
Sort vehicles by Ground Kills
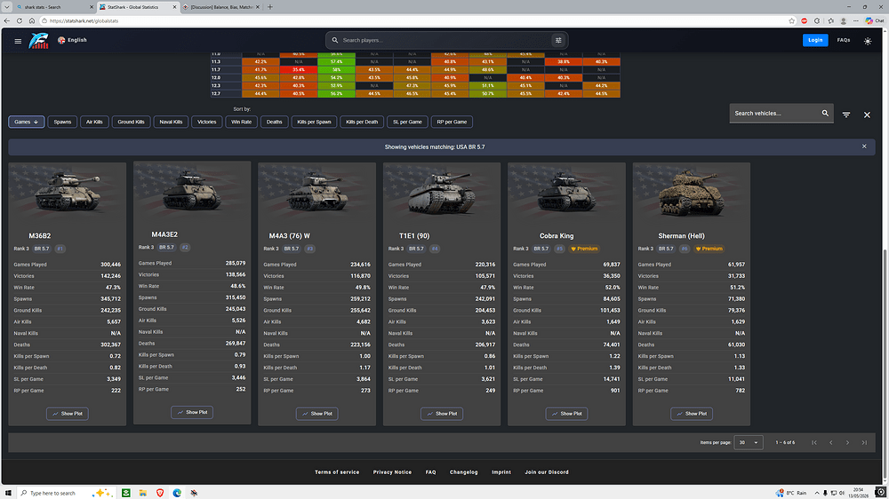click(x=131, y=122)
